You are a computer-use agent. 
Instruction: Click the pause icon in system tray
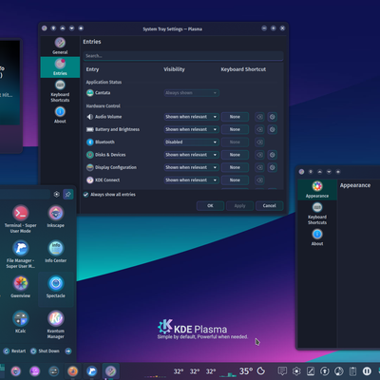(x=367, y=370)
